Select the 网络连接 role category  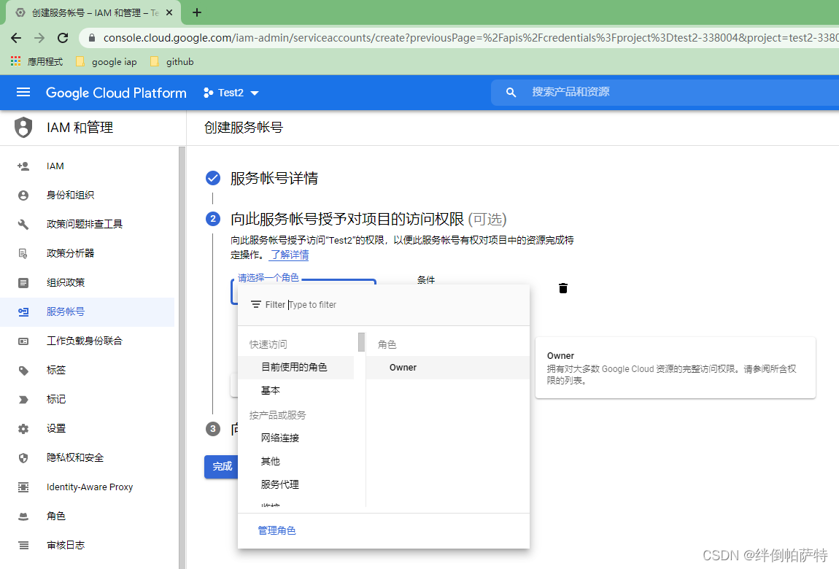[x=296, y=438]
